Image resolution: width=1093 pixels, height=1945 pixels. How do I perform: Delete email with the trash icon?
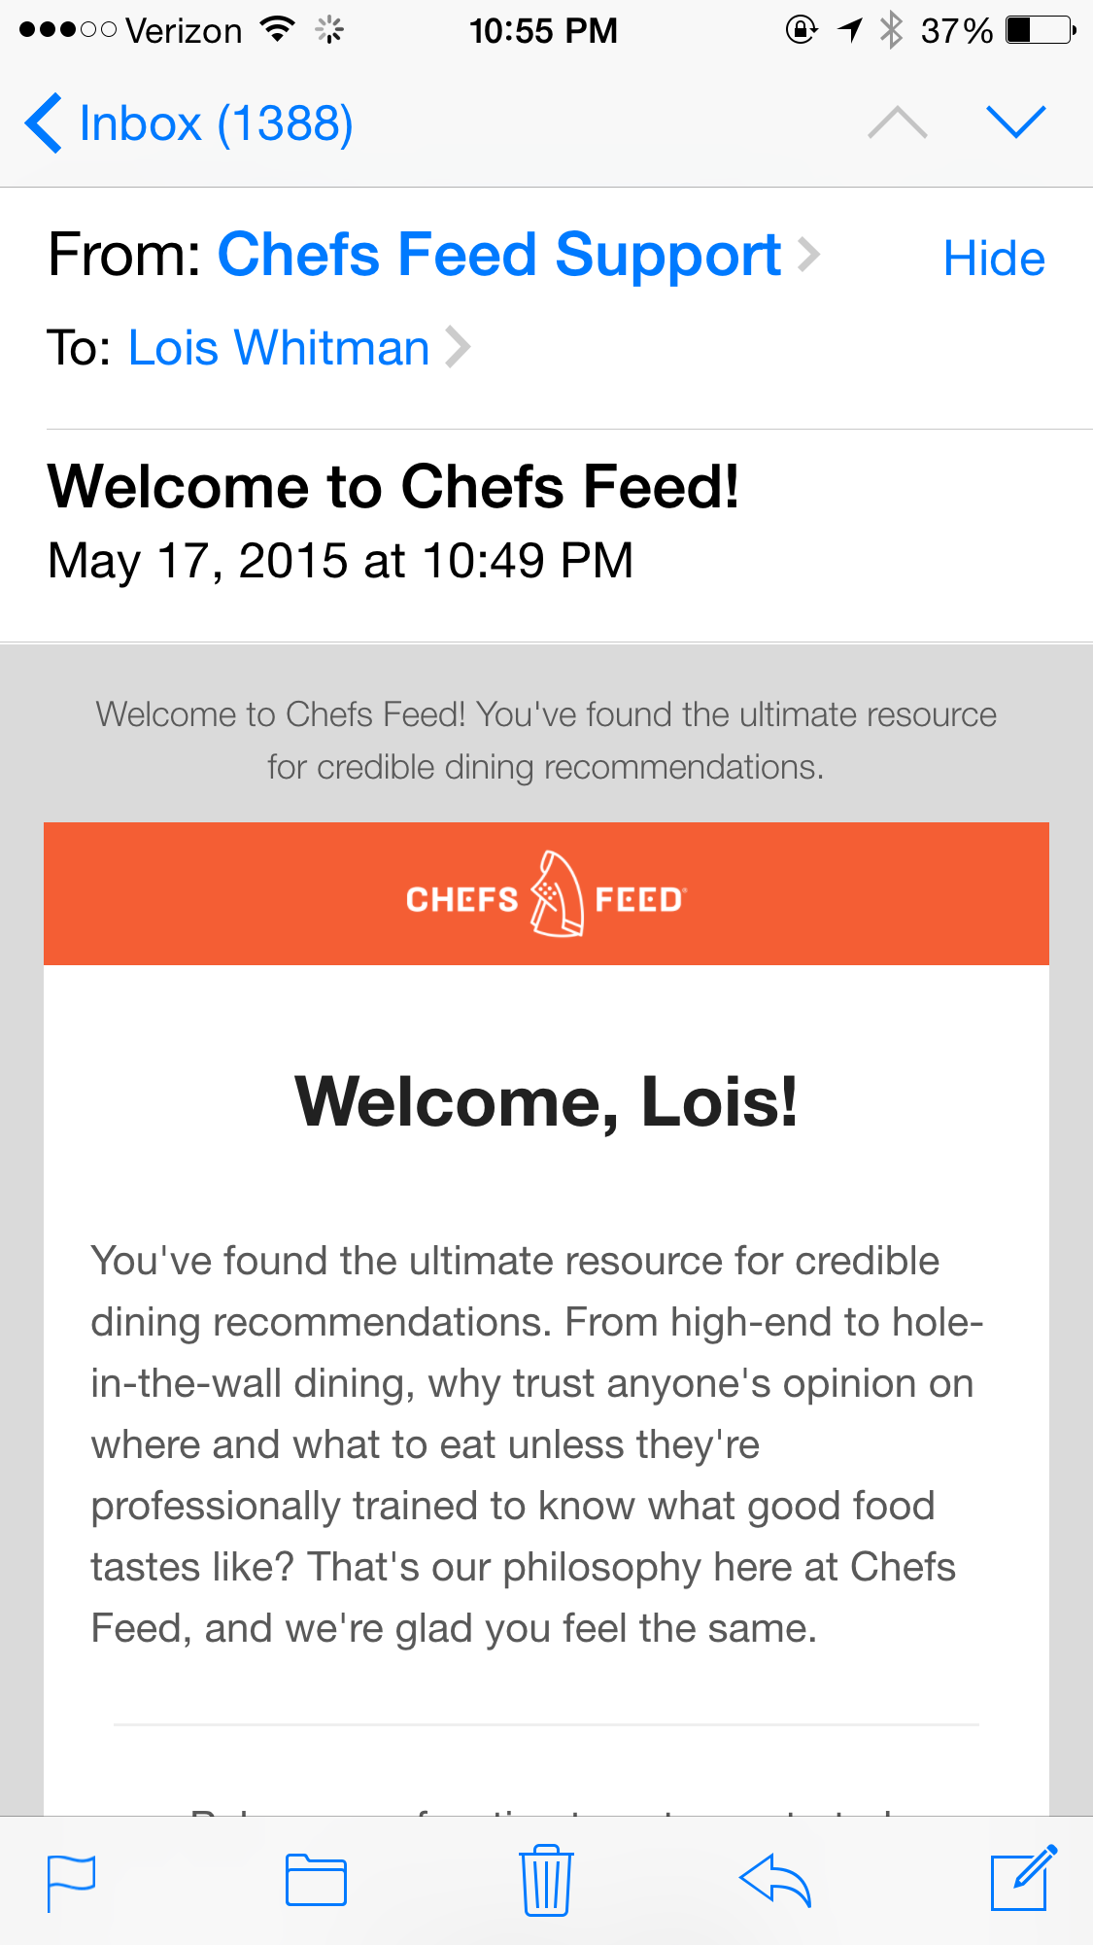click(x=546, y=1880)
